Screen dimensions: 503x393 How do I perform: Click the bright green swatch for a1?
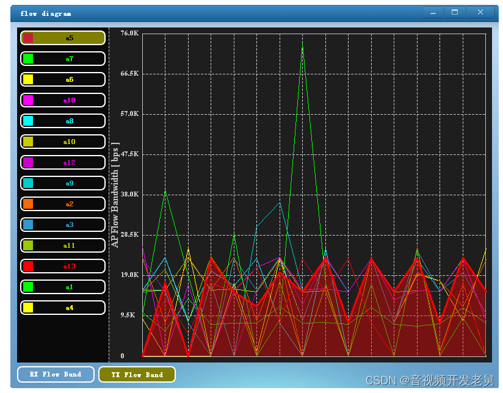(x=28, y=287)
